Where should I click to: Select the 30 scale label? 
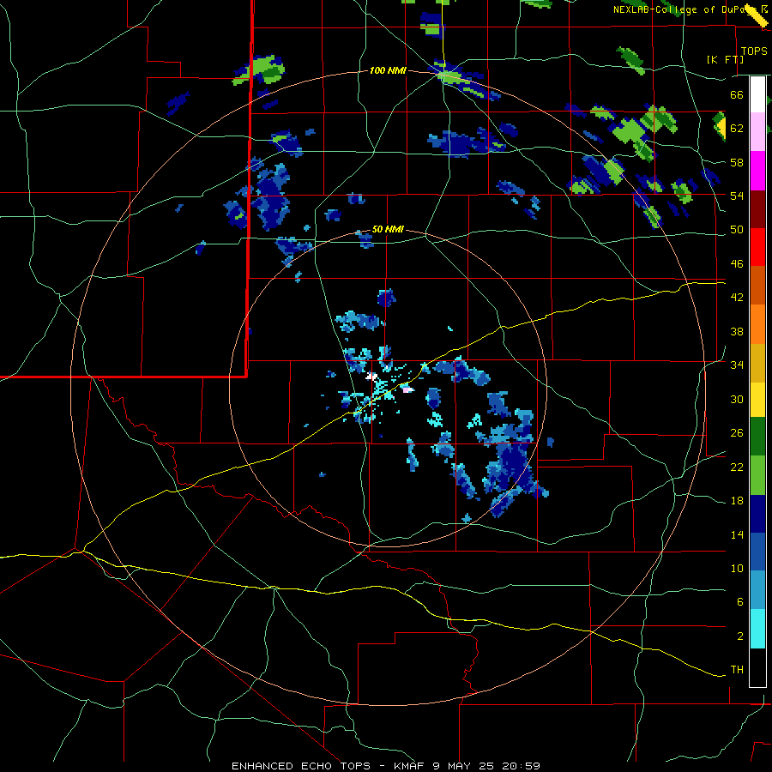click(x=737, y=399)
